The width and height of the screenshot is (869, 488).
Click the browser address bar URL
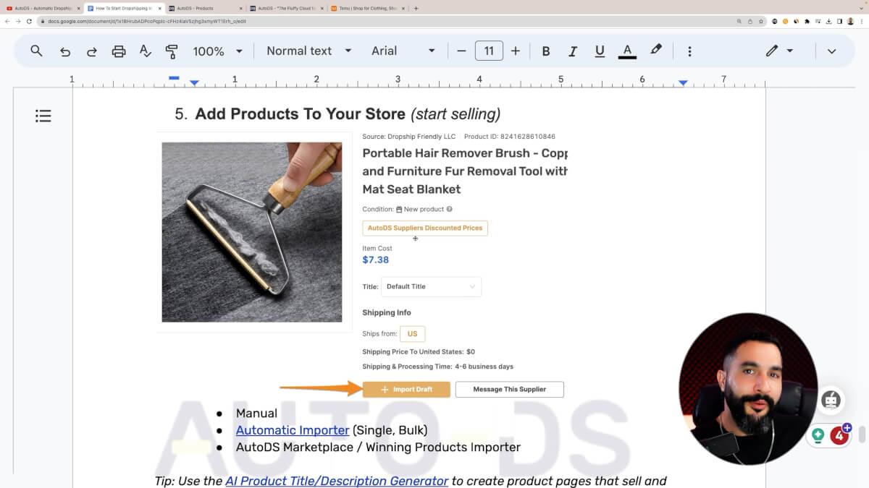point(147,22)
